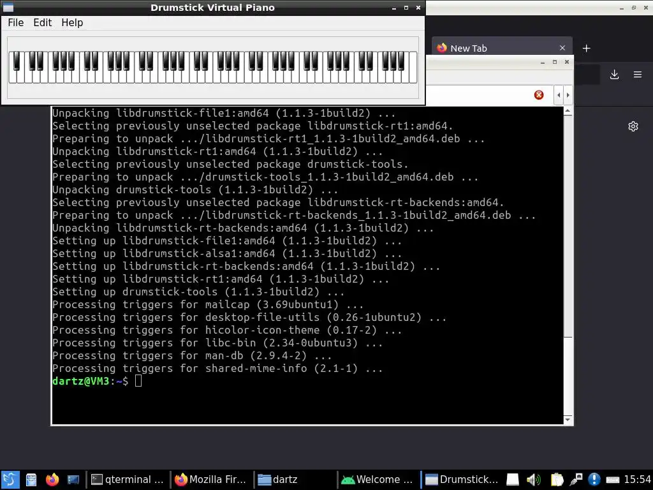Click the "Processing triggers for man-db" line
The height and width of the screenshot is (490, 653).
pos(192,355)
